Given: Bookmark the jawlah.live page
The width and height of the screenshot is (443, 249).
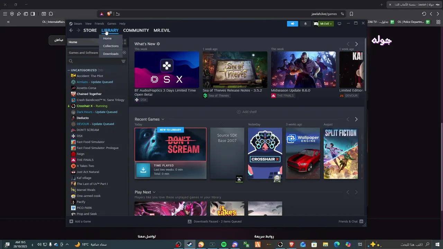Looking at the screenshot, I should click(351, 14).
